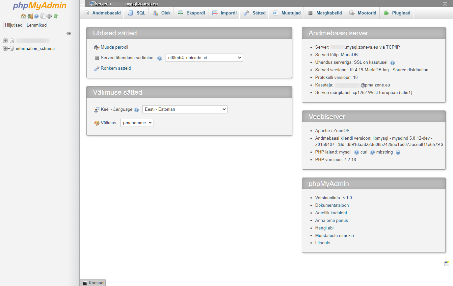Click help icon next to curl extension

pos(372,152)
